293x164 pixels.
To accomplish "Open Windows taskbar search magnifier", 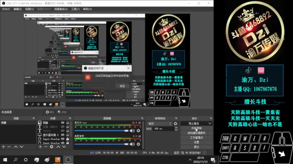I will (x=15, y=160).
